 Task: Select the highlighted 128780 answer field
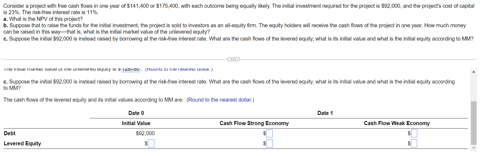[x=130, y=69]
